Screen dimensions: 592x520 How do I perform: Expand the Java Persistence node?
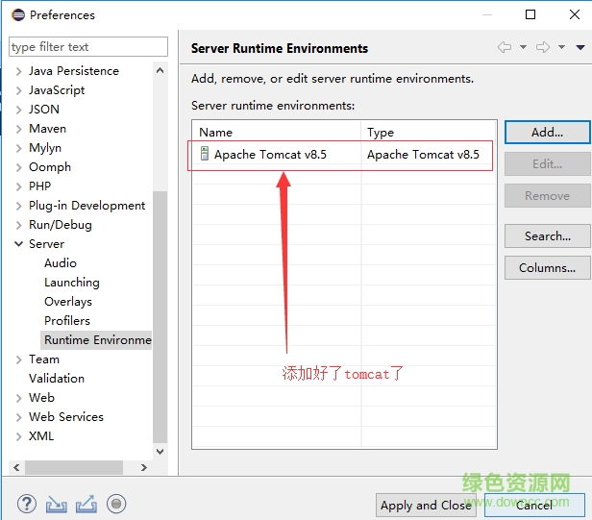coord(18,71)
